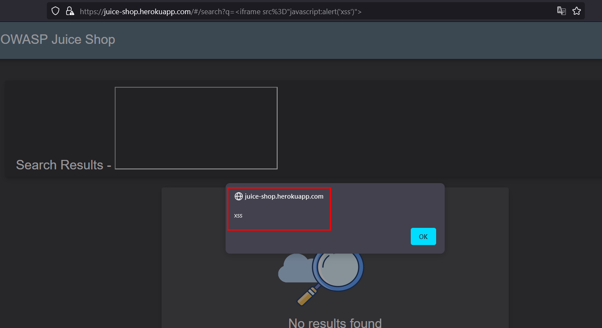Click the URL in the address bar

[221, 12]
